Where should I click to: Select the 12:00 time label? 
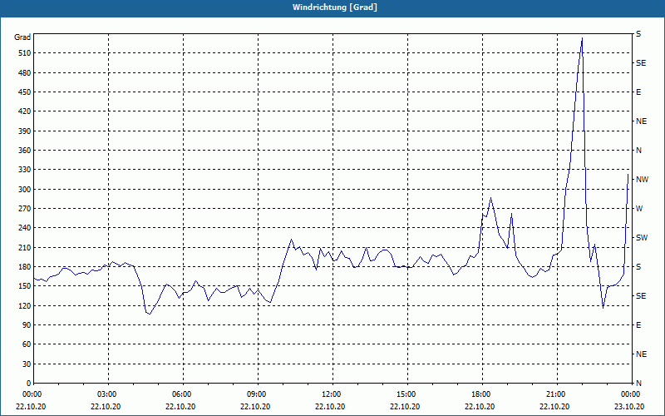click(333, 394)
